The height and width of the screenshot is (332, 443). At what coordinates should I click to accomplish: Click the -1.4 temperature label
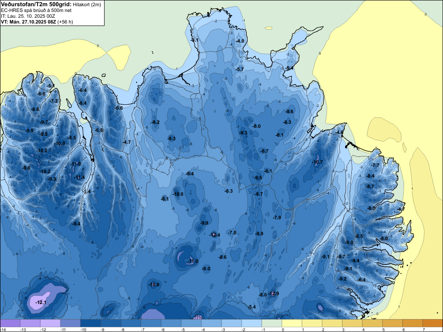pos(87,192)
